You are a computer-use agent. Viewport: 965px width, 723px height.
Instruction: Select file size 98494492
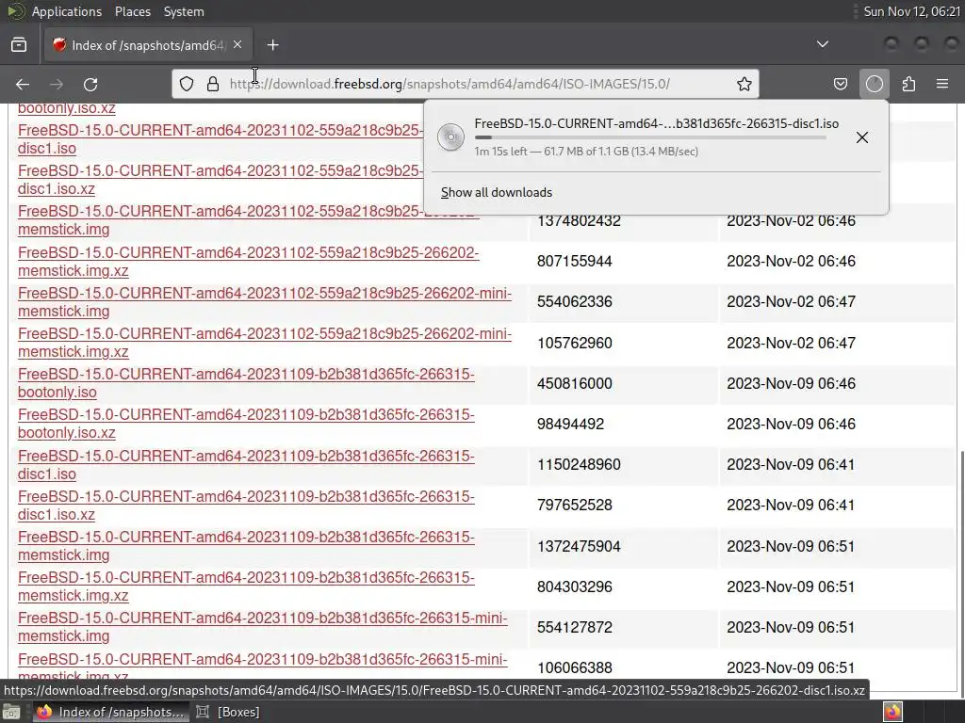click(570, 425)
